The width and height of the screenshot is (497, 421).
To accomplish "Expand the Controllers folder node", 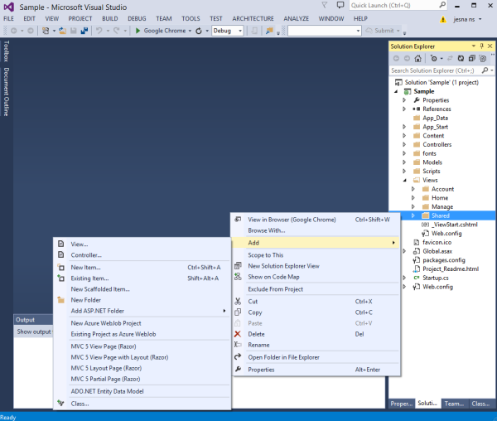I will [404, 144].
